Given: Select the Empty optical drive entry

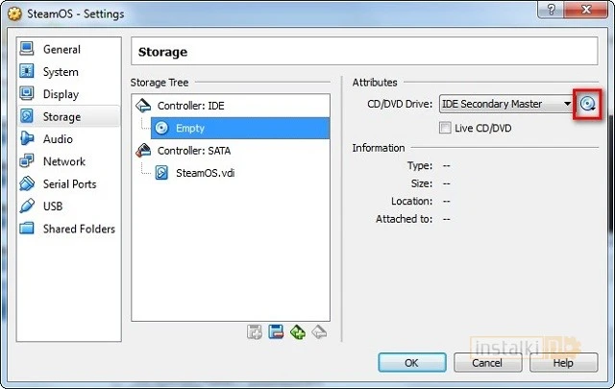Looking at the screenshot, I should (189, 128).
